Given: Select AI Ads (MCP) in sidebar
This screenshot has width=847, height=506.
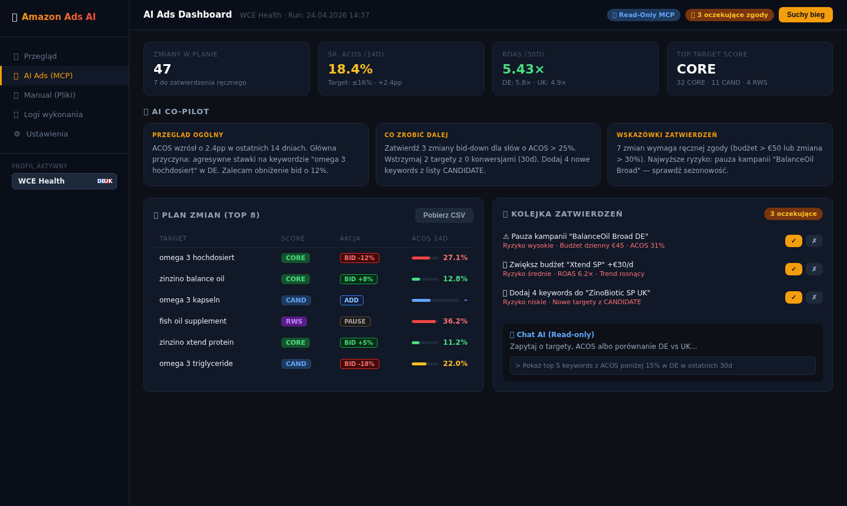Looking at the screenshot, I should click(64, 76).
